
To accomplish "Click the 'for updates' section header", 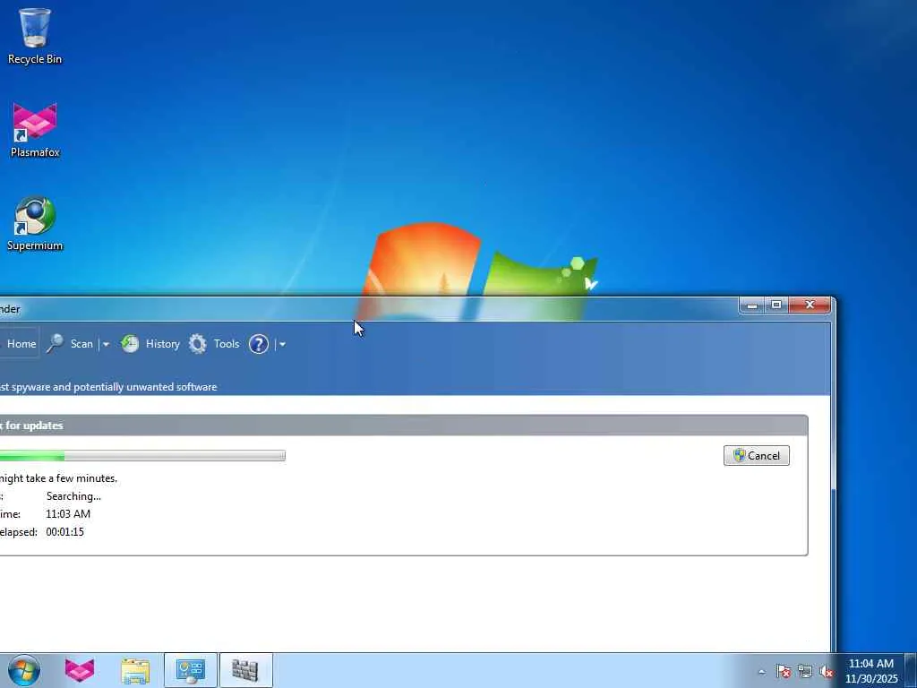I will click(x=404, y=426).
